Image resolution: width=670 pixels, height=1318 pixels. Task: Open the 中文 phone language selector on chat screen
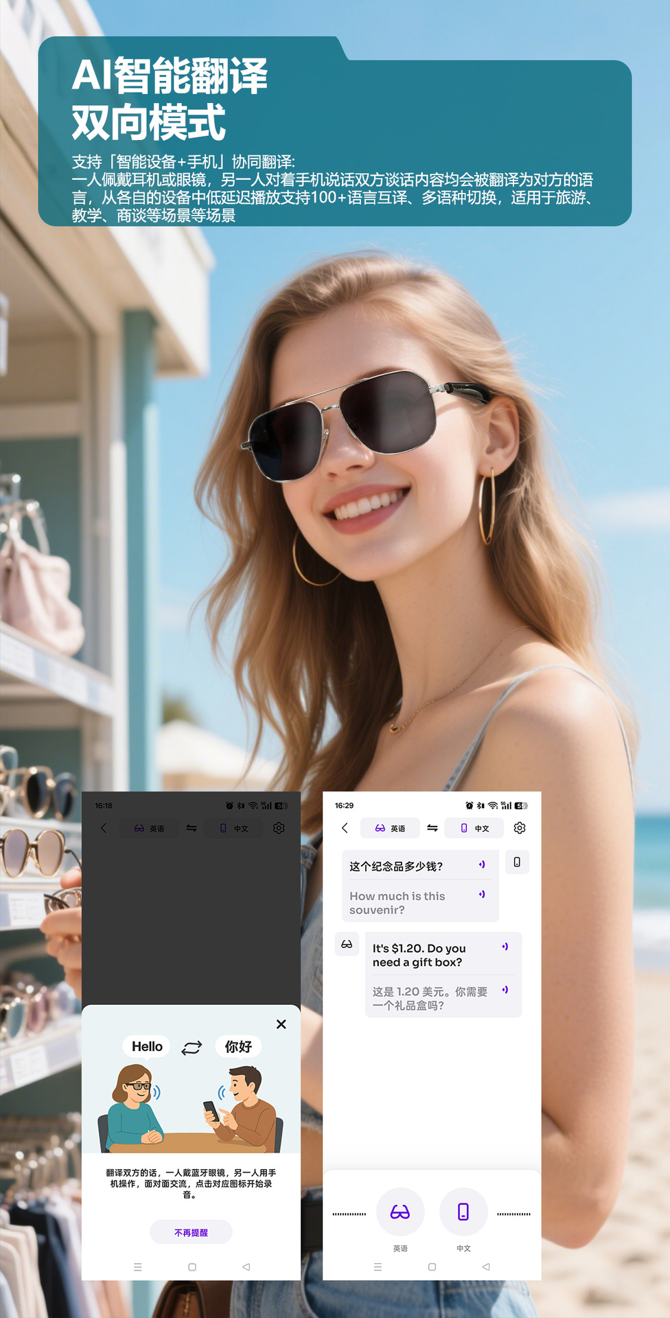point(474,828)
